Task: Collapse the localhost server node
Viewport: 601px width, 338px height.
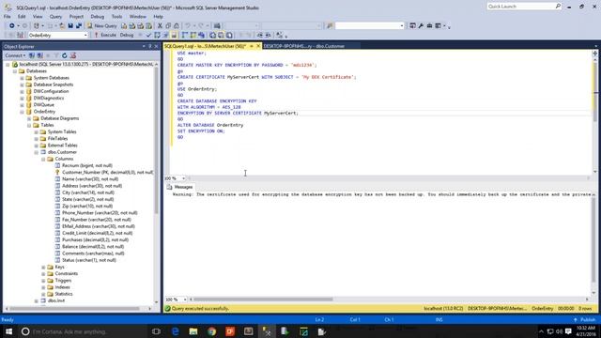Action: pos(8,65)
